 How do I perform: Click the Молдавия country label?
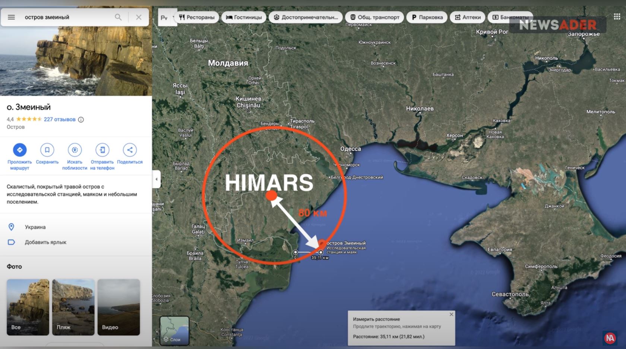click(228, 63)
